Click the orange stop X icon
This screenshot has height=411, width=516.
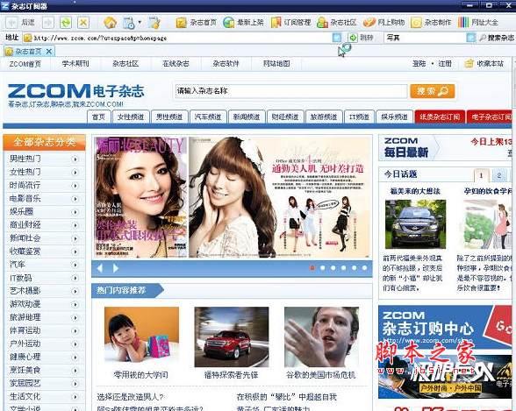(83, 22)
